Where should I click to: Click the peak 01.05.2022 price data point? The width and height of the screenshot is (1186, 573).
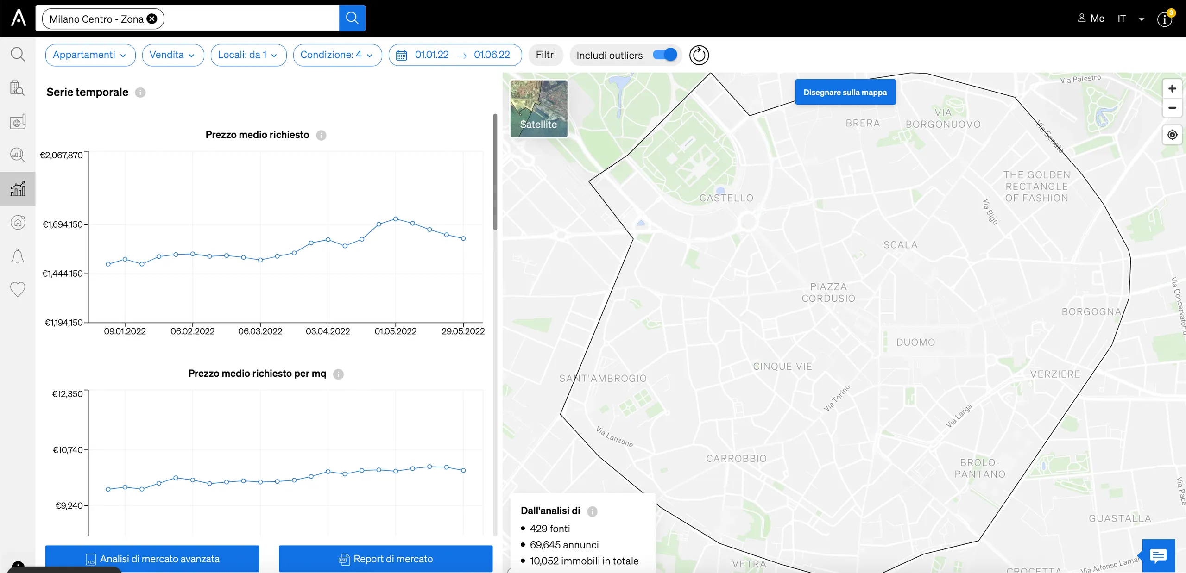(396, 218)
